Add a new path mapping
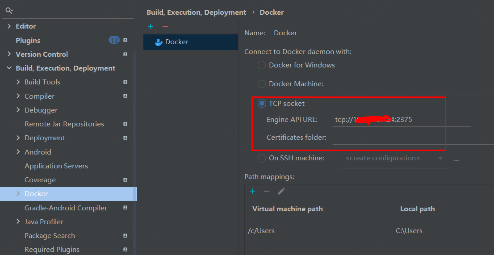This screenshot has height=255, width=494. 252,191
